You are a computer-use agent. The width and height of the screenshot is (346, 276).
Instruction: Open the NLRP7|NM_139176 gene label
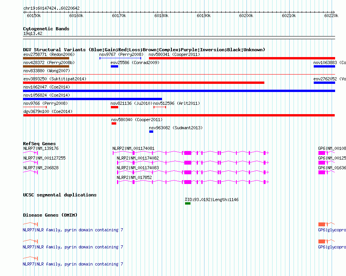pos(41,148)
